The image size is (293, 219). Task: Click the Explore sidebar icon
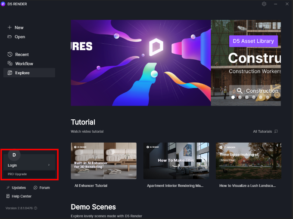point(10,73)
